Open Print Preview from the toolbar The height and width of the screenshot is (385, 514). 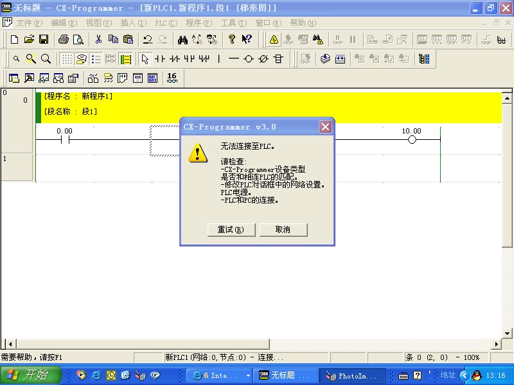click(78, 40)
